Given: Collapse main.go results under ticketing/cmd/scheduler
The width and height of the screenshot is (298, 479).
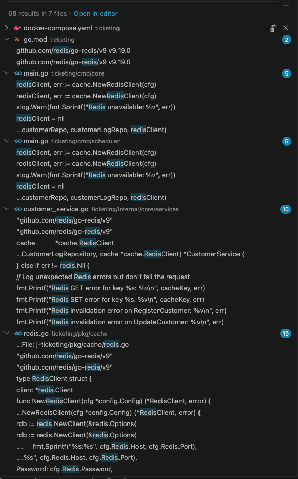Looking at the screenshot, I should coord(6,141).
